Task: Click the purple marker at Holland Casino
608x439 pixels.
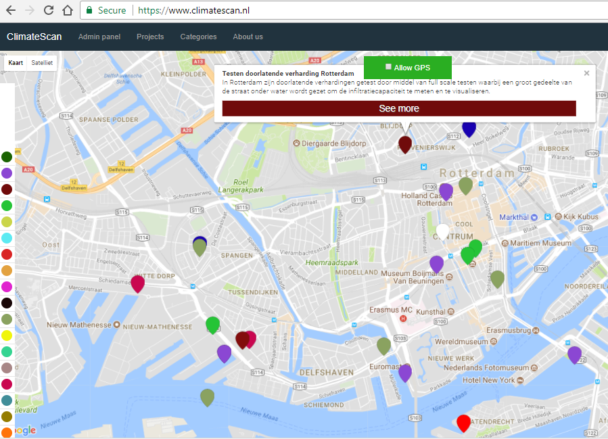Action: (446, 192)
